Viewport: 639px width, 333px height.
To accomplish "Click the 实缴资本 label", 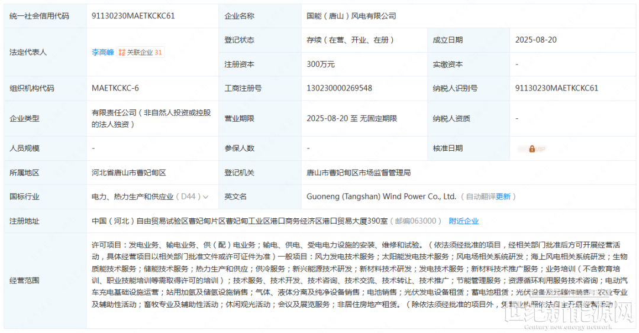I will click(447, 64).
